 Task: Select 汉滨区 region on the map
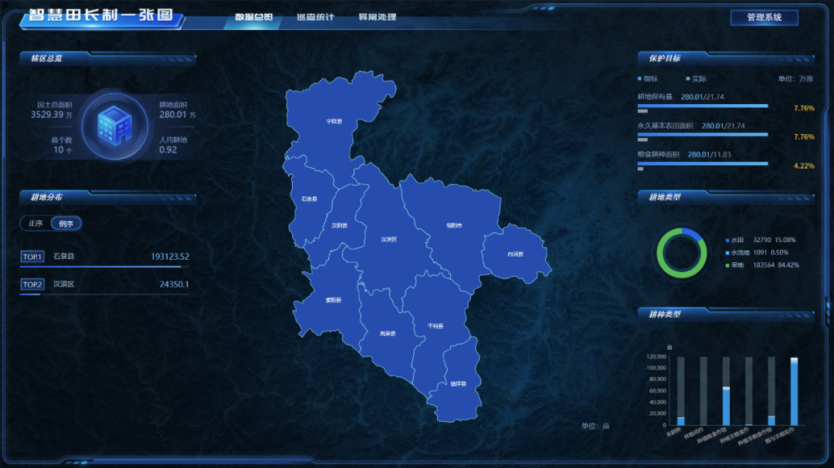[x=388, y=240]
